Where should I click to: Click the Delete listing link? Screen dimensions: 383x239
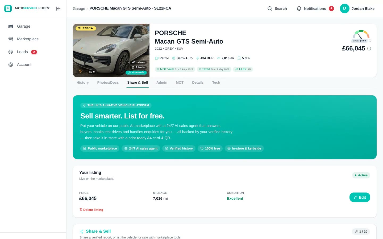click(x=91, y=210)
